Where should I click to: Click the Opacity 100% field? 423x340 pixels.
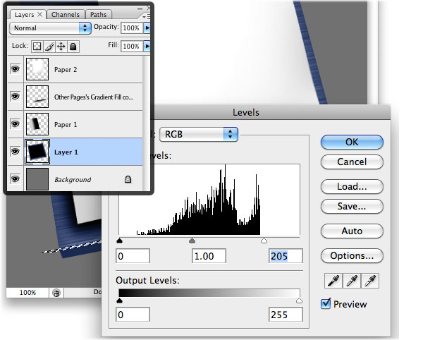tap(132, 28)
